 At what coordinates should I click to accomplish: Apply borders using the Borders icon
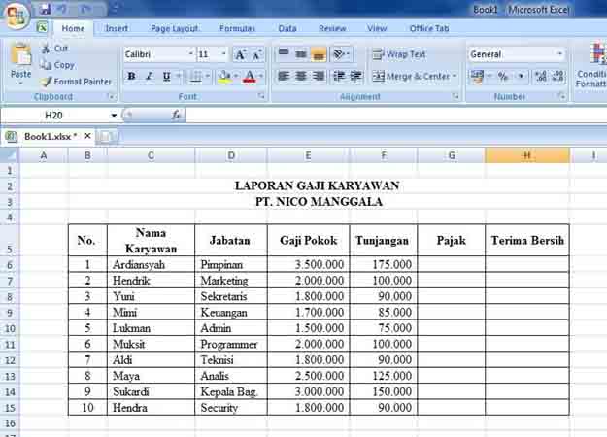tap(195, 77)
